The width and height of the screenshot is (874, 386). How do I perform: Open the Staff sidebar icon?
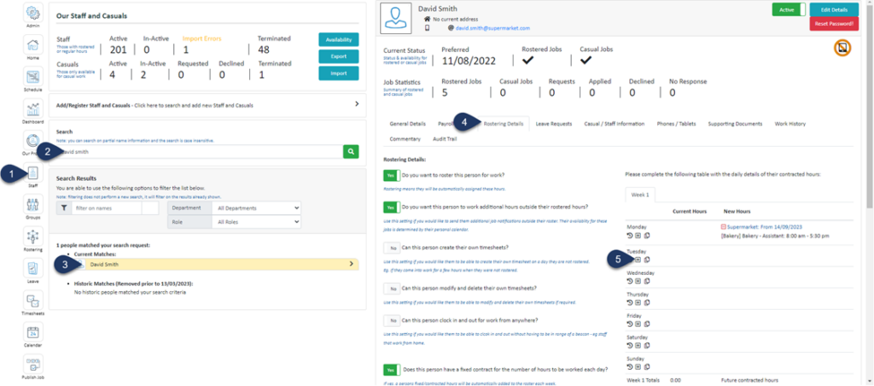coord(33,173)
